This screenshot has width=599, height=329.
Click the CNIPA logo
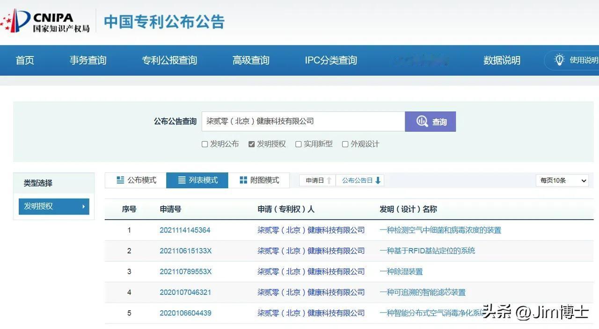click(x=45, y=21)
